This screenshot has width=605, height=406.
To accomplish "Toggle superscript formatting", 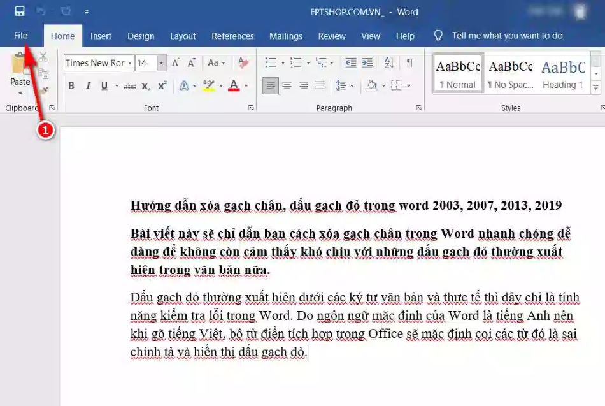I will (163, 85).
